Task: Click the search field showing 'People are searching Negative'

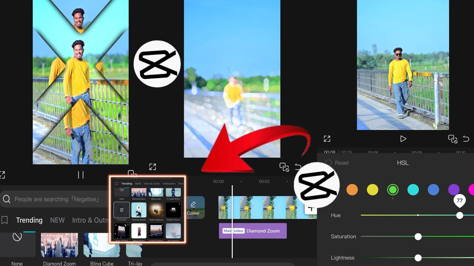Action: (x=54, y=199)
